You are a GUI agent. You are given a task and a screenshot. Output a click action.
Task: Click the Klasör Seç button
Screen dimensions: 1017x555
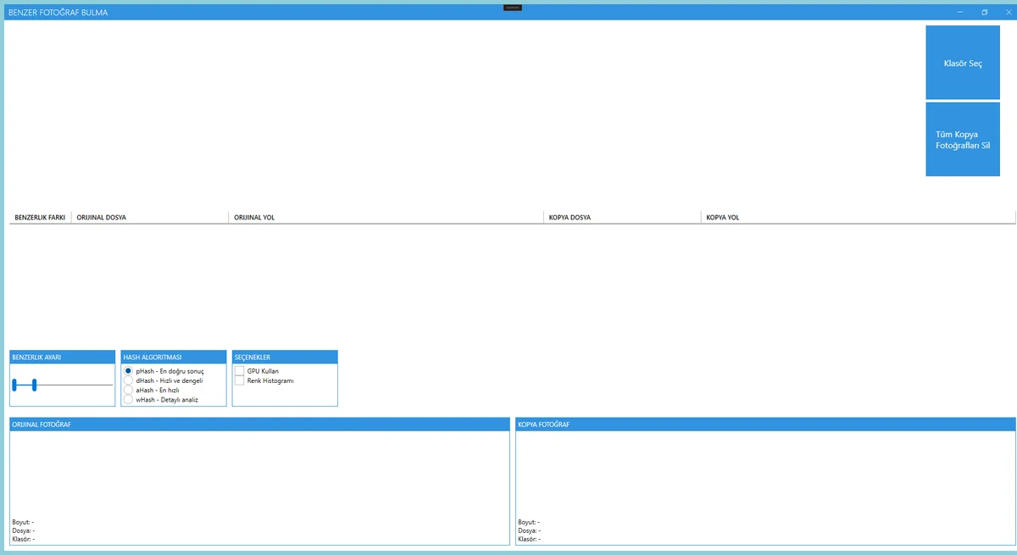coord(962,64)
